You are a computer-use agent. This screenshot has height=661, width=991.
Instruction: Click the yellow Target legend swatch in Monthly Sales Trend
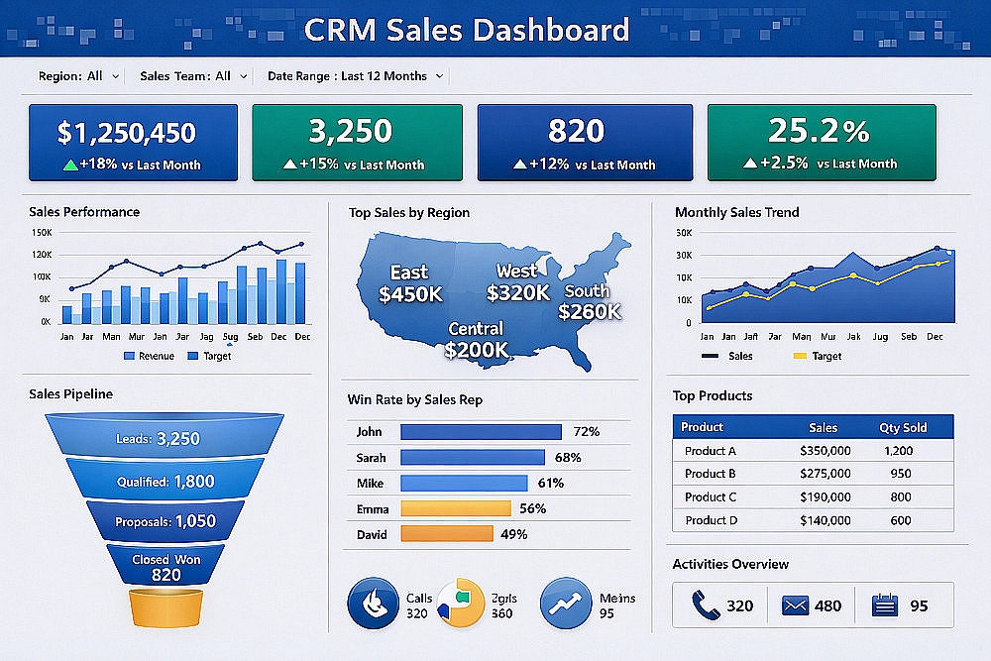tap(800, 357)
